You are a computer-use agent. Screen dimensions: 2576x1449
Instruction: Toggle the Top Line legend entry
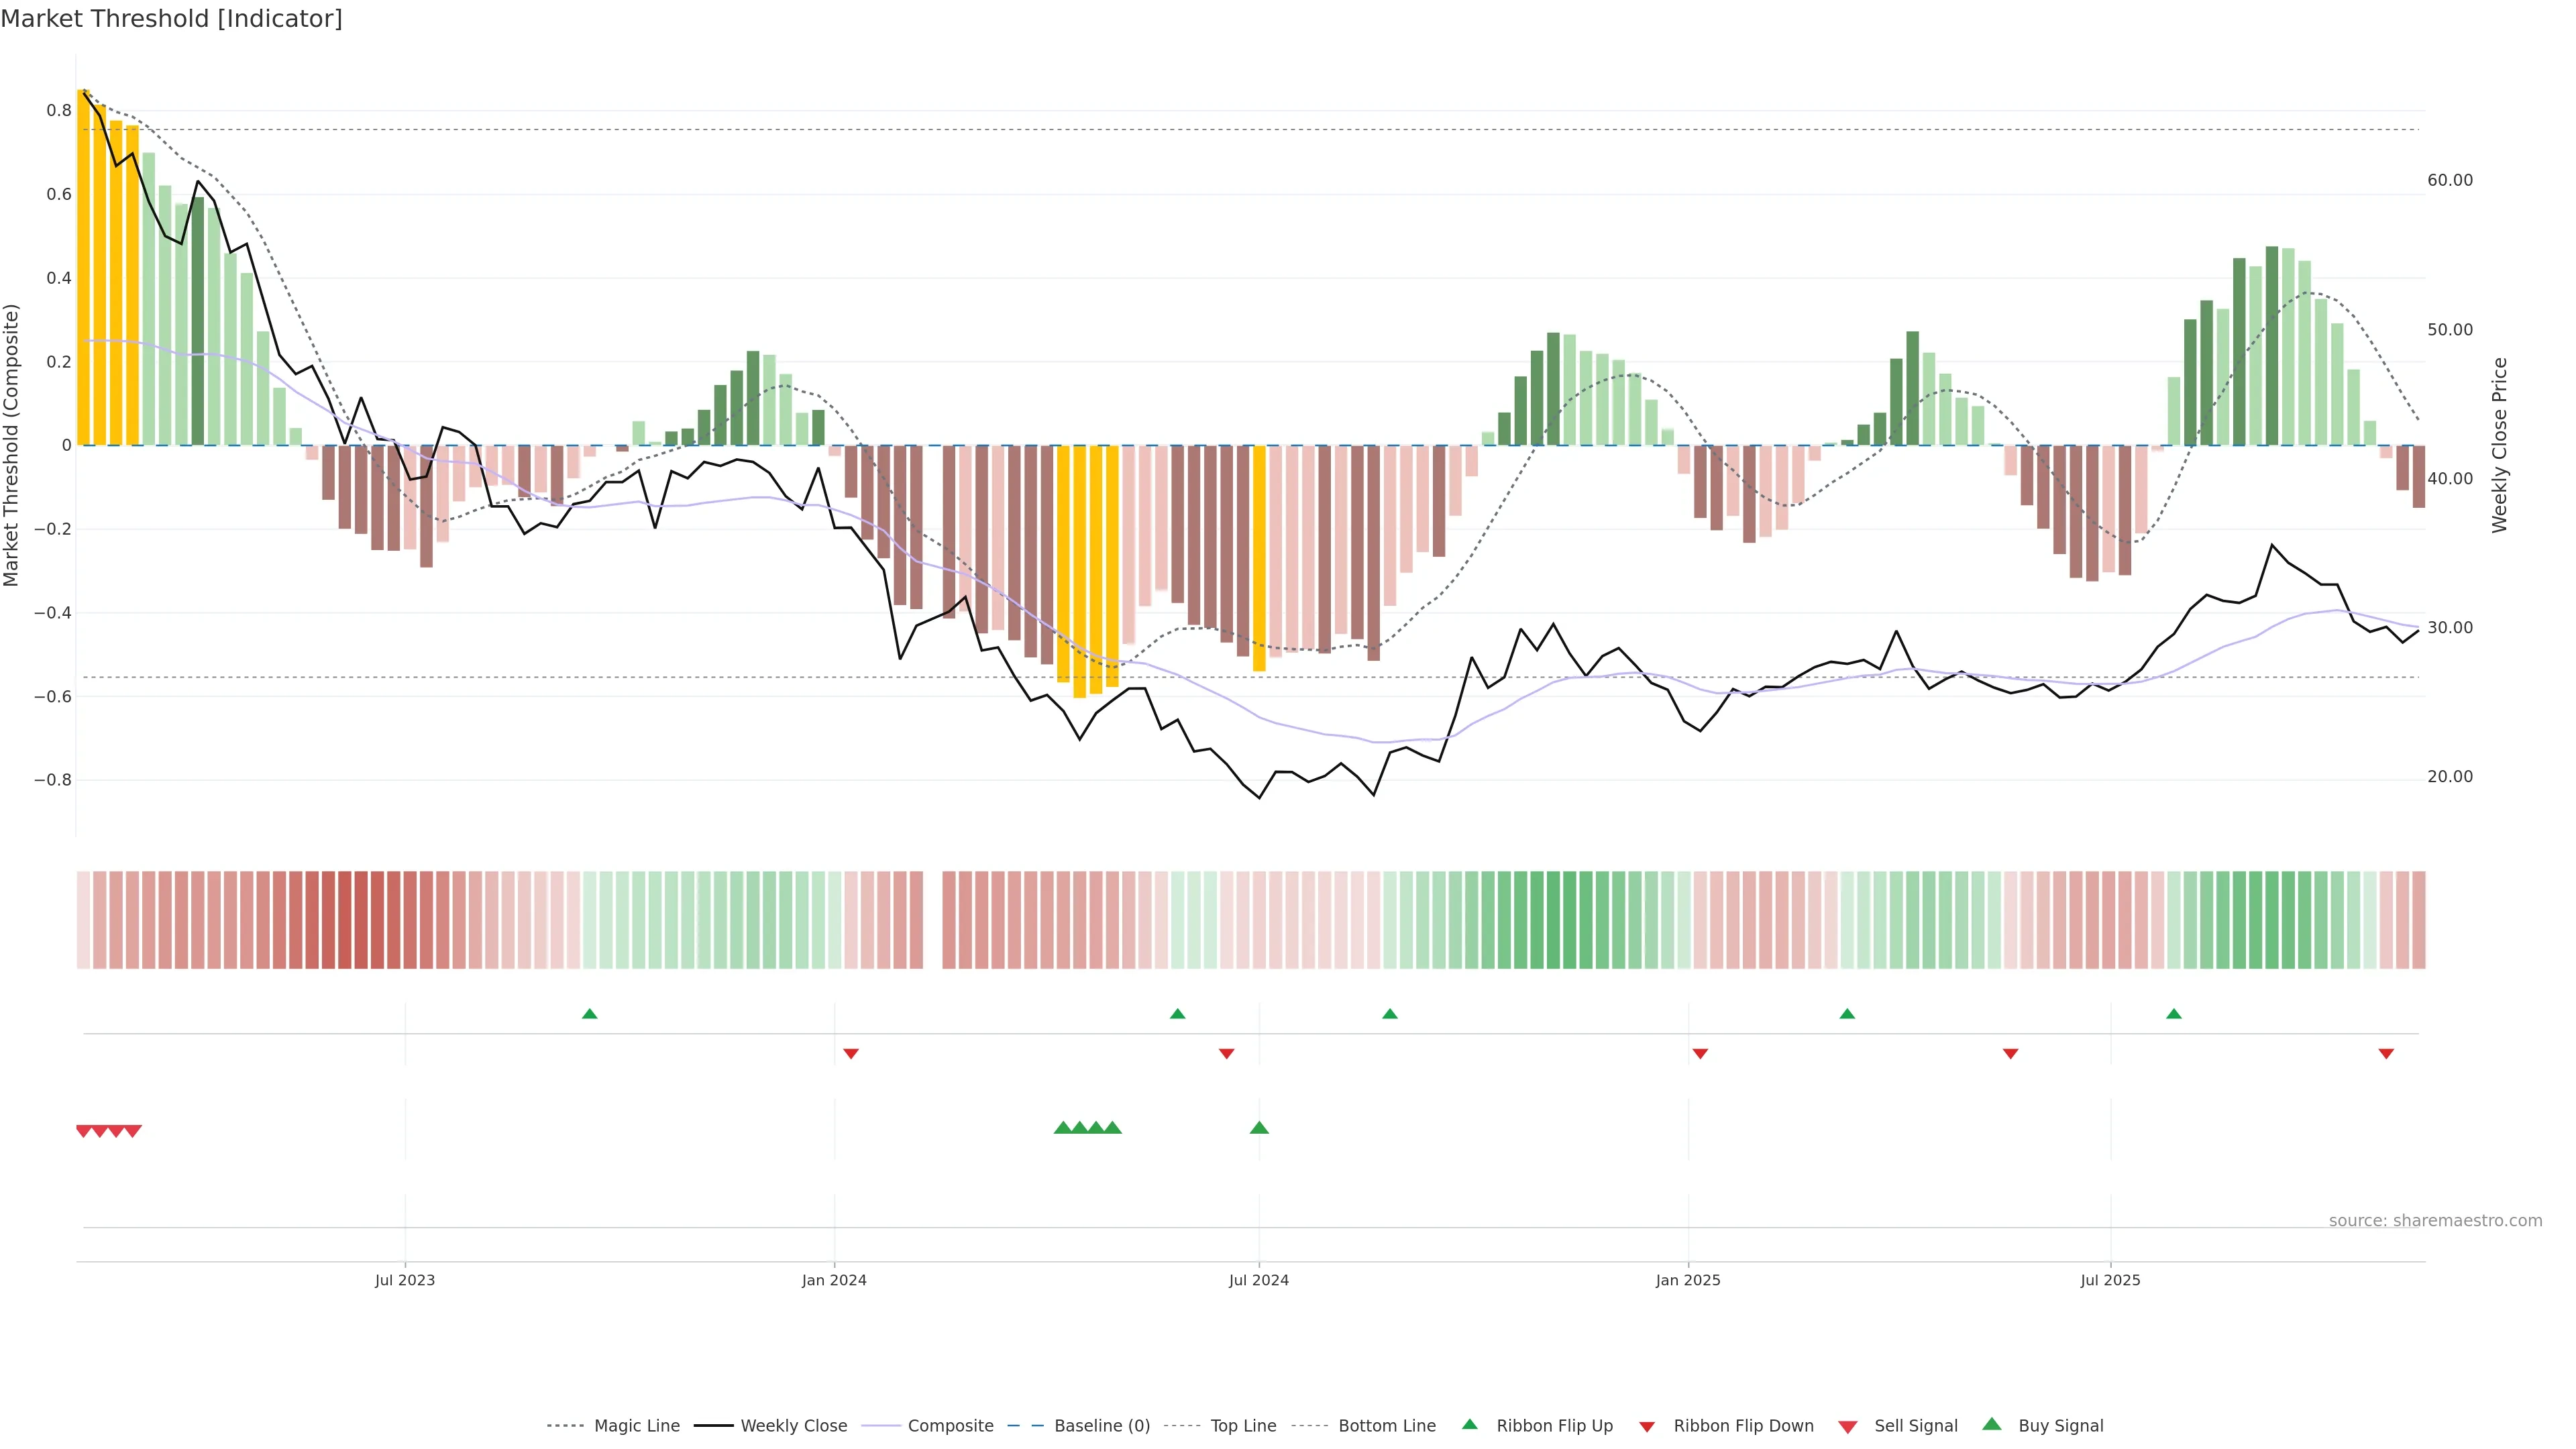[x=1243, y=1426]
